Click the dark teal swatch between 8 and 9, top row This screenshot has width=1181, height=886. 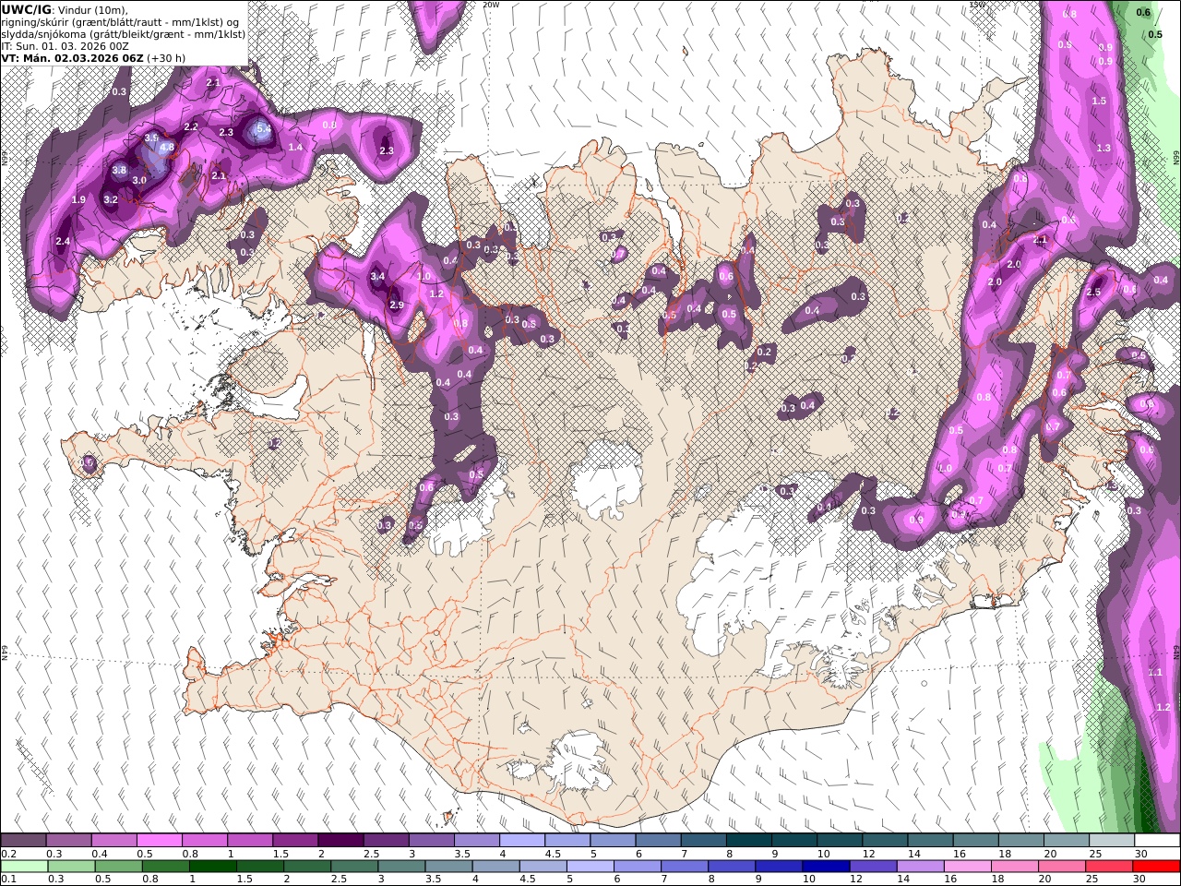coord(749,841)
